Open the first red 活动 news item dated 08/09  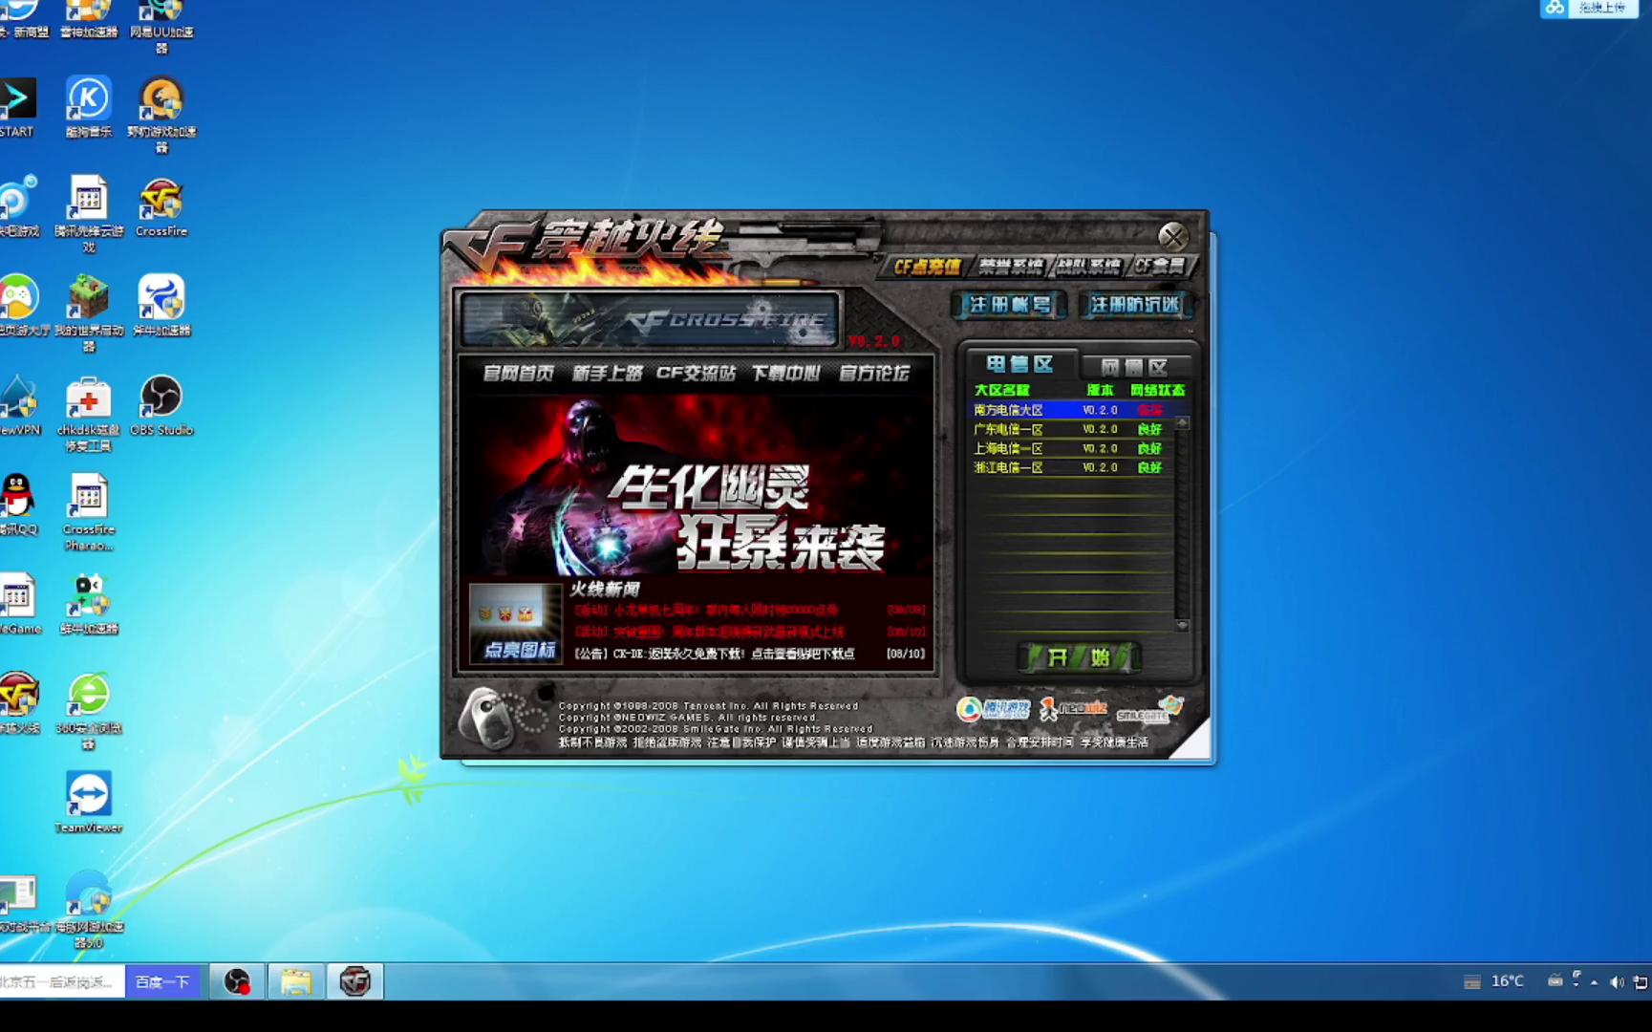point(749,610)
